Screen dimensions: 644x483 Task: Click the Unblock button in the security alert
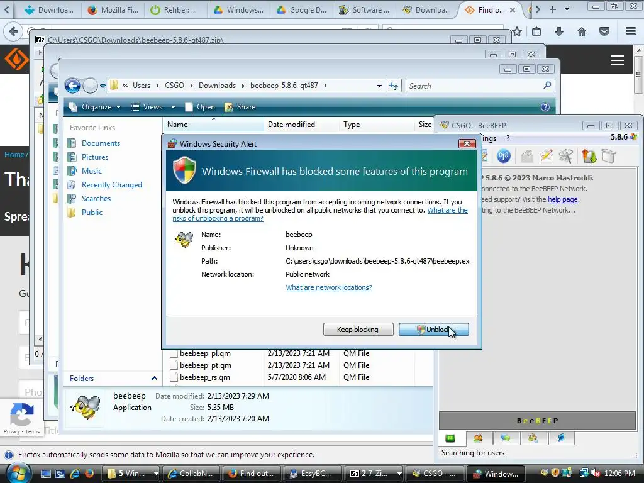pyautogui.click(x=434, y=330)
